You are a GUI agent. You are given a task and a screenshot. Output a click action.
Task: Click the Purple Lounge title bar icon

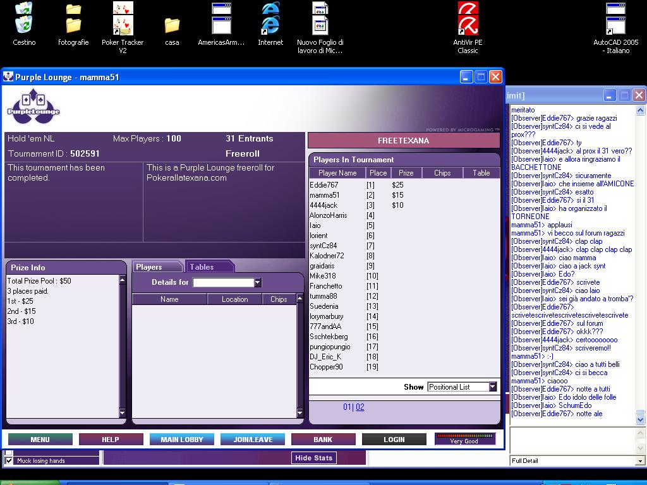tap(8, 76)
